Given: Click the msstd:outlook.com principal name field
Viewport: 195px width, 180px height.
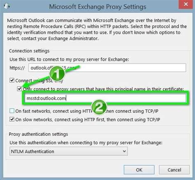Looking at the screenshot, I should pyautogui.click(x=105, y=98).
